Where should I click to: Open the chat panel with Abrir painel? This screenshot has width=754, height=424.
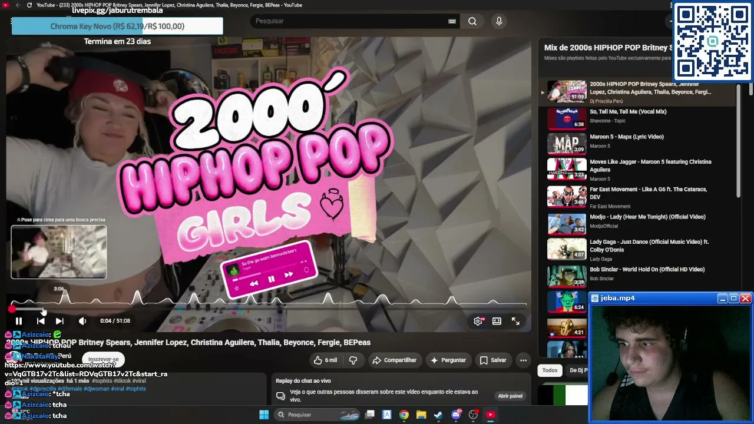click(510, 396)
